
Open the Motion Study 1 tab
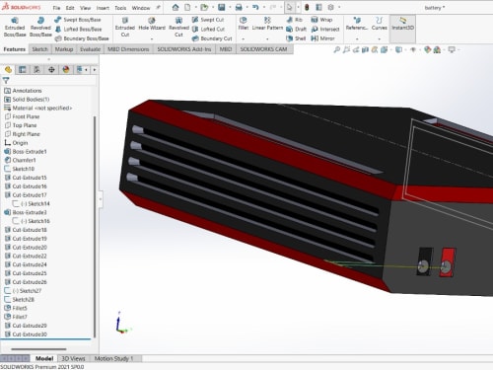pyautogui.click(x=113, y=358)
